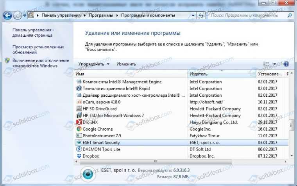Click the Droid4X program icon

(x=79, y=122)
